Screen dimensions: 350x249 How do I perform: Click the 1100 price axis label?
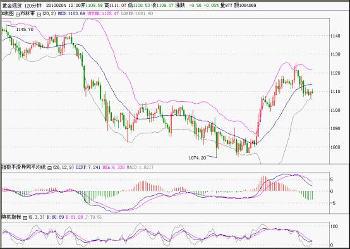(x=335, y=110)
